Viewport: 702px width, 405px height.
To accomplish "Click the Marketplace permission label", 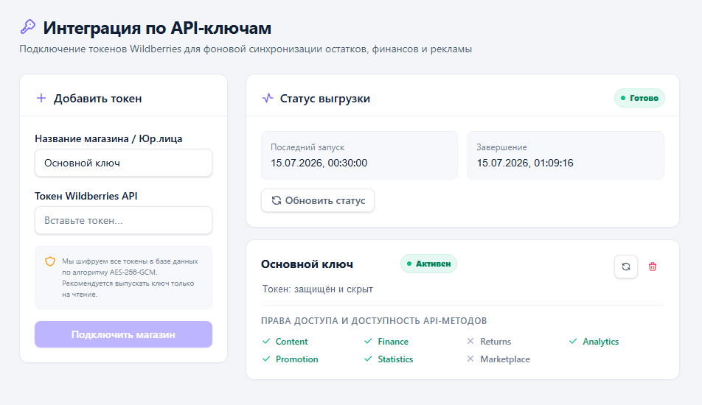I will (x=505, y=359).
